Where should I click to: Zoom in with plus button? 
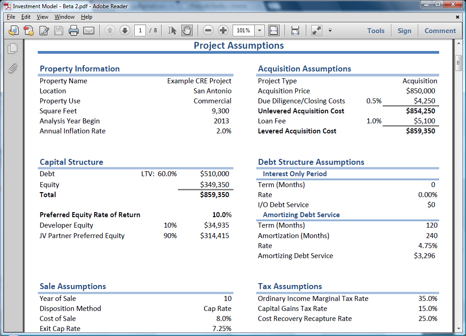pos(223,31)
